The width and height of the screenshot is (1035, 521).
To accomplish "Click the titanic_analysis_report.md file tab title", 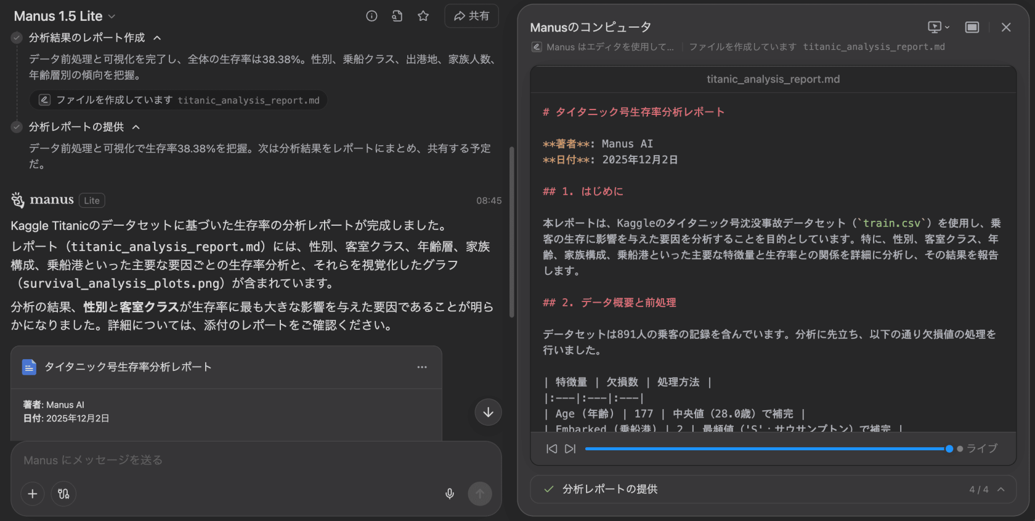I will 773,79.
